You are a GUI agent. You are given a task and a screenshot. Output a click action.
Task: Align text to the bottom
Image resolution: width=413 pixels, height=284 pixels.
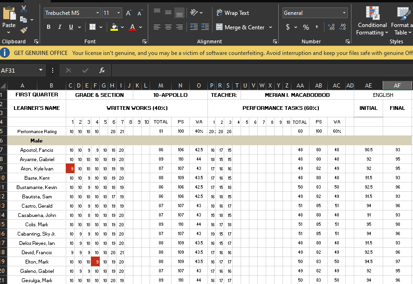click(179, 13)
